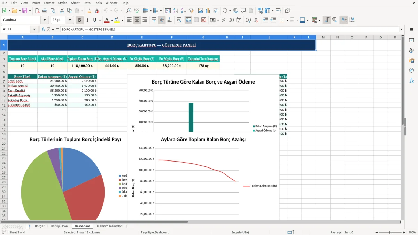Open the Open-document folder dropdown arrow
Screen dimensions: 418x235
[20, 11]
